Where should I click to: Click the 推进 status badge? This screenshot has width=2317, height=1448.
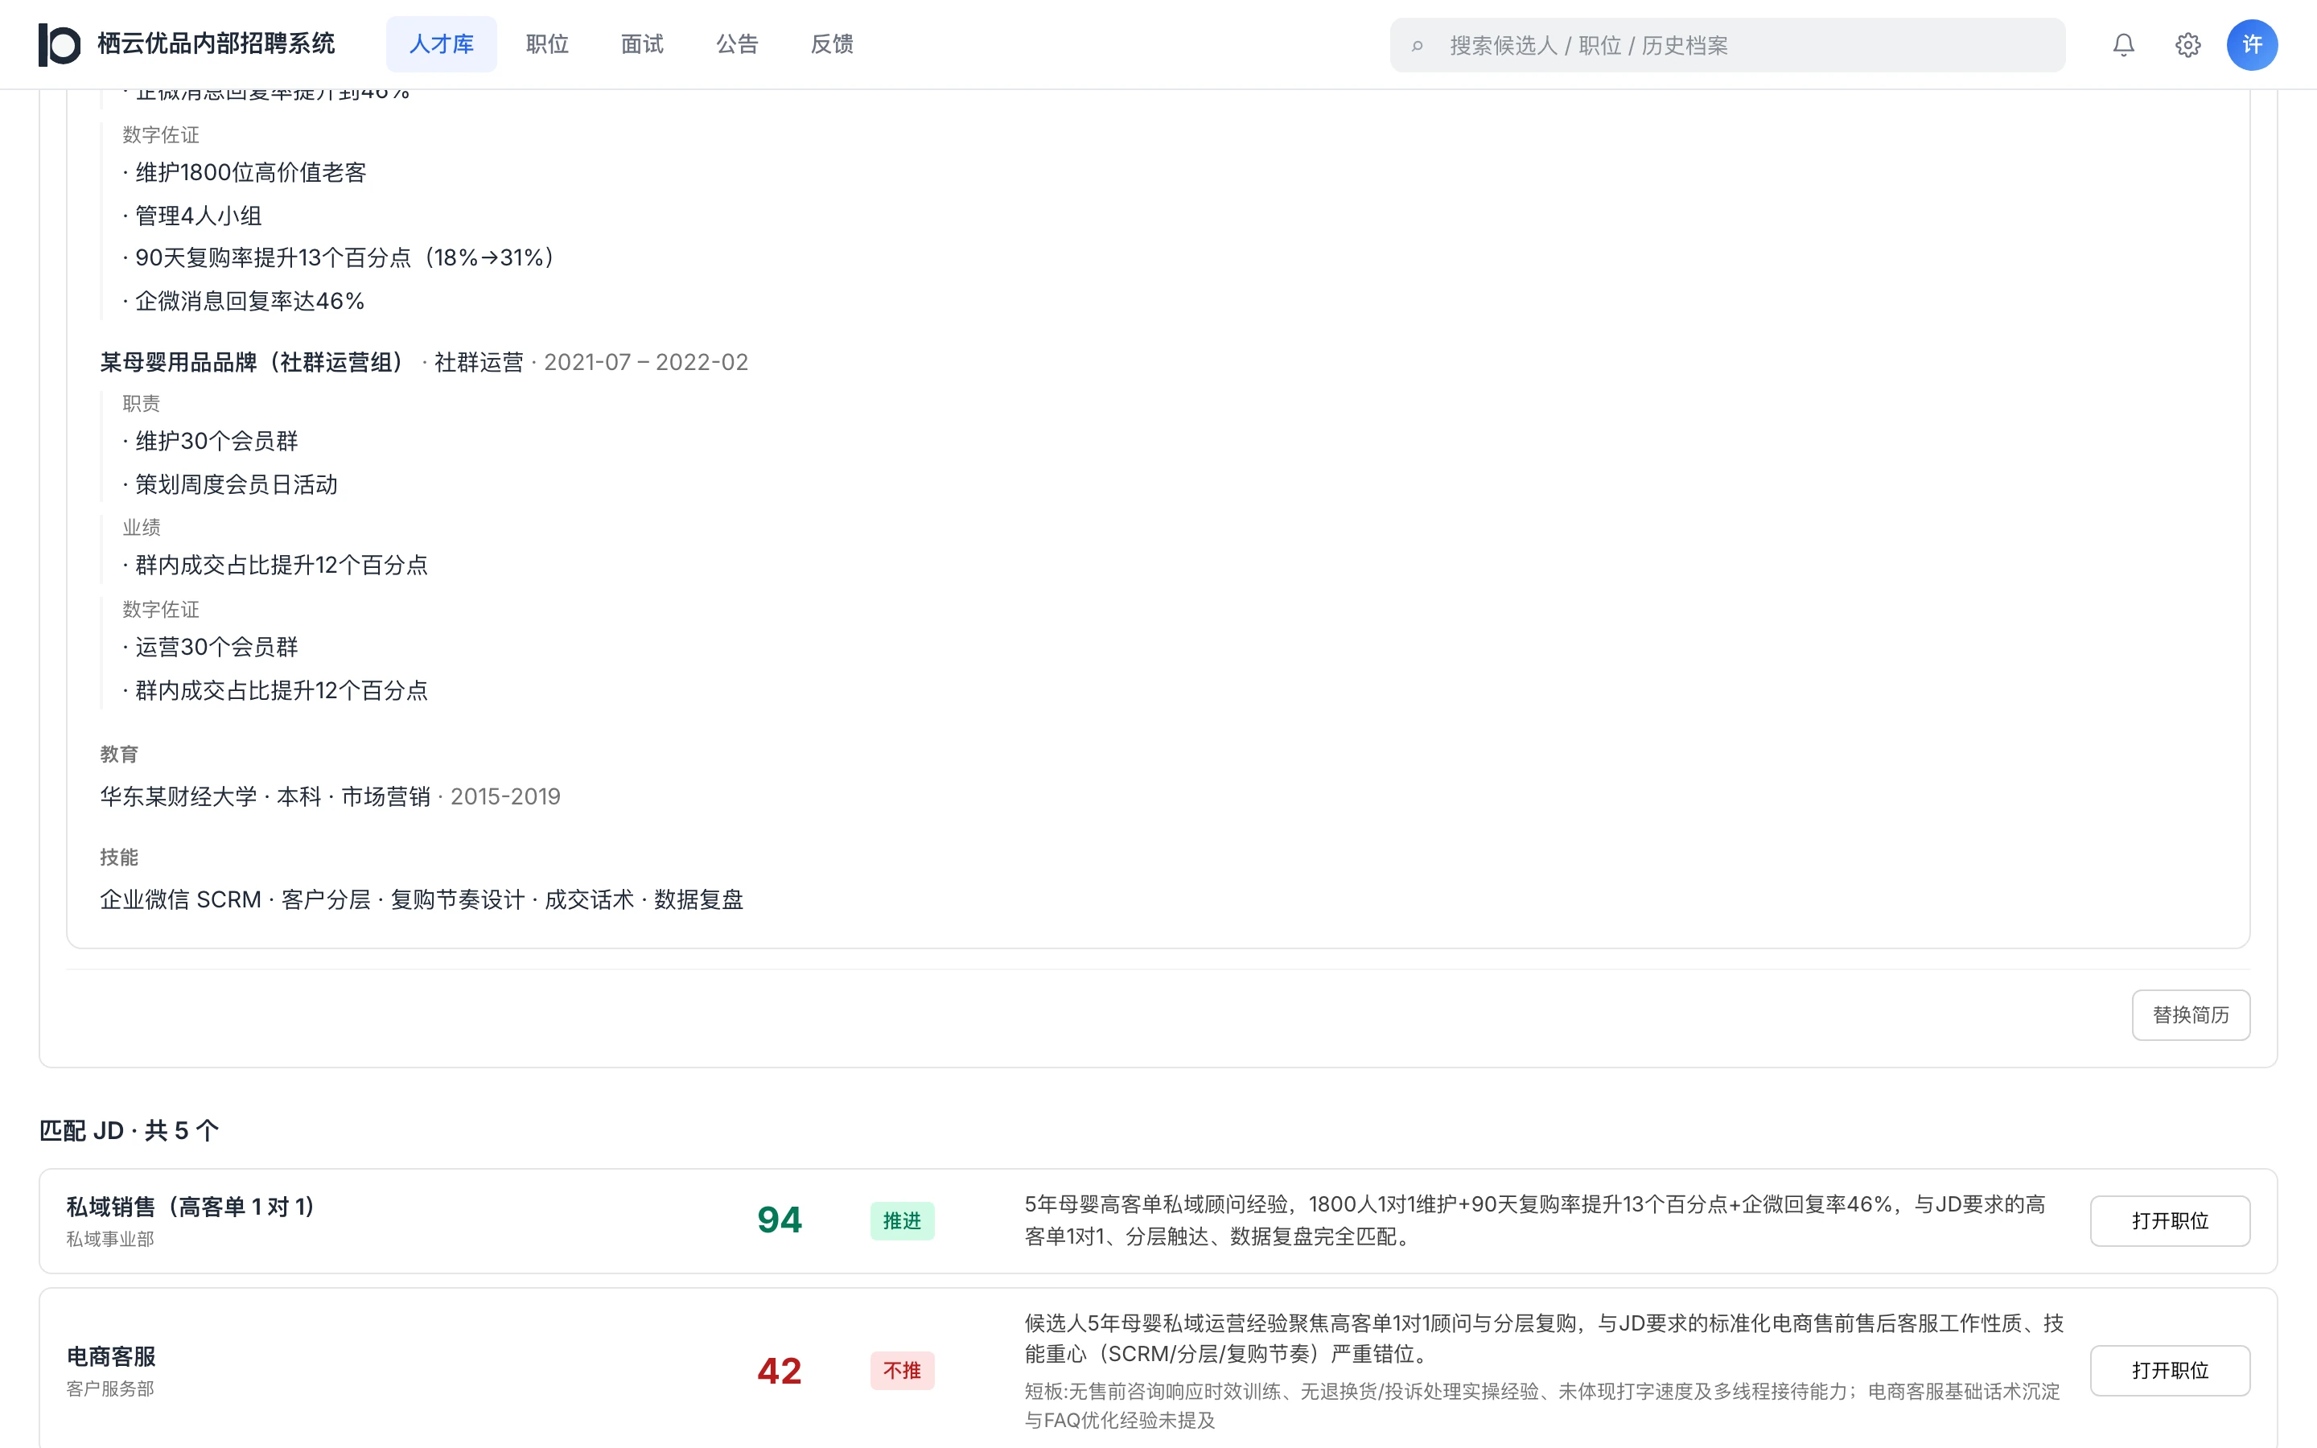902,1221
